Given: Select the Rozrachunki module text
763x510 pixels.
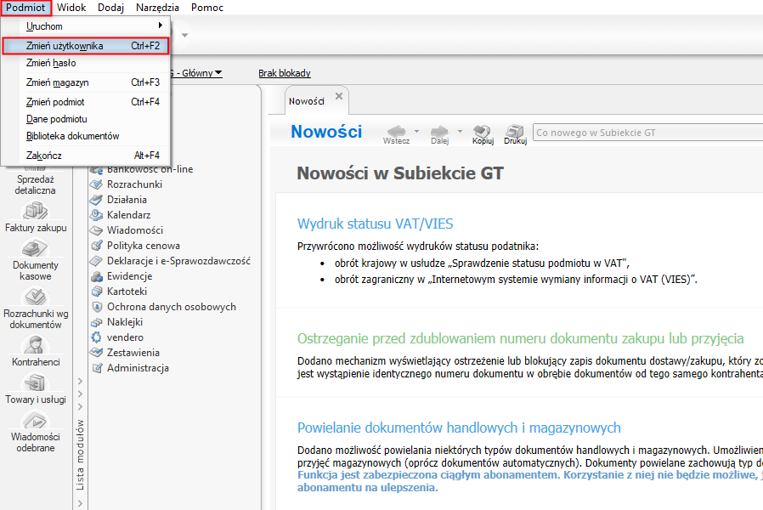Looking at the screenshot, I should pyautogui.click(x=135, y=184).
